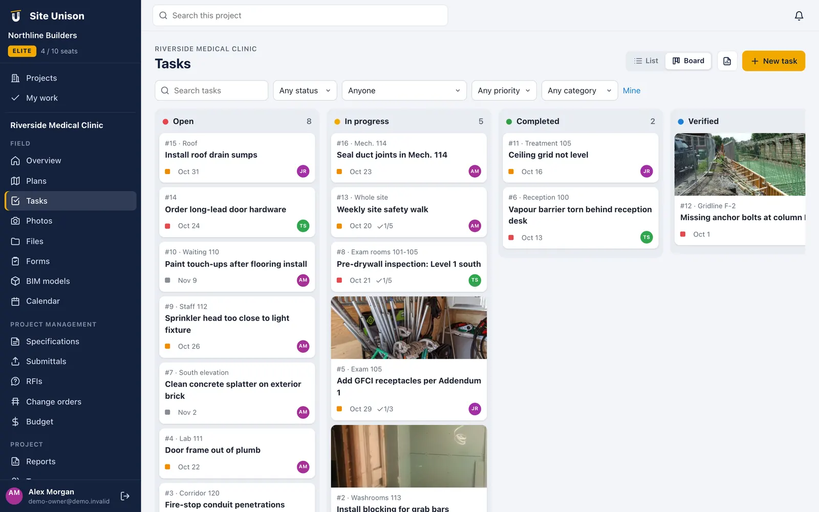
Task: Open Change orders
Action: [71, 402]
